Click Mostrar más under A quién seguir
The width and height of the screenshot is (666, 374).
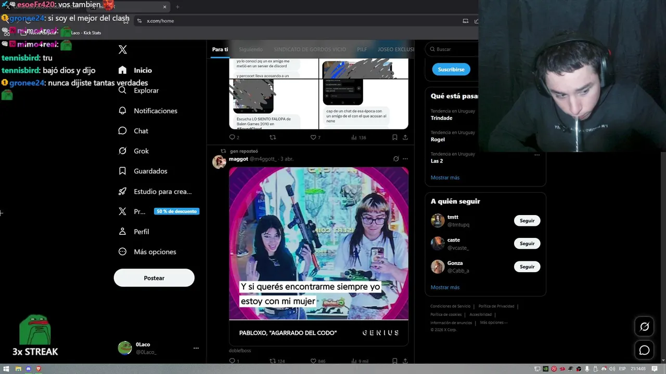[x=445, y=287]
